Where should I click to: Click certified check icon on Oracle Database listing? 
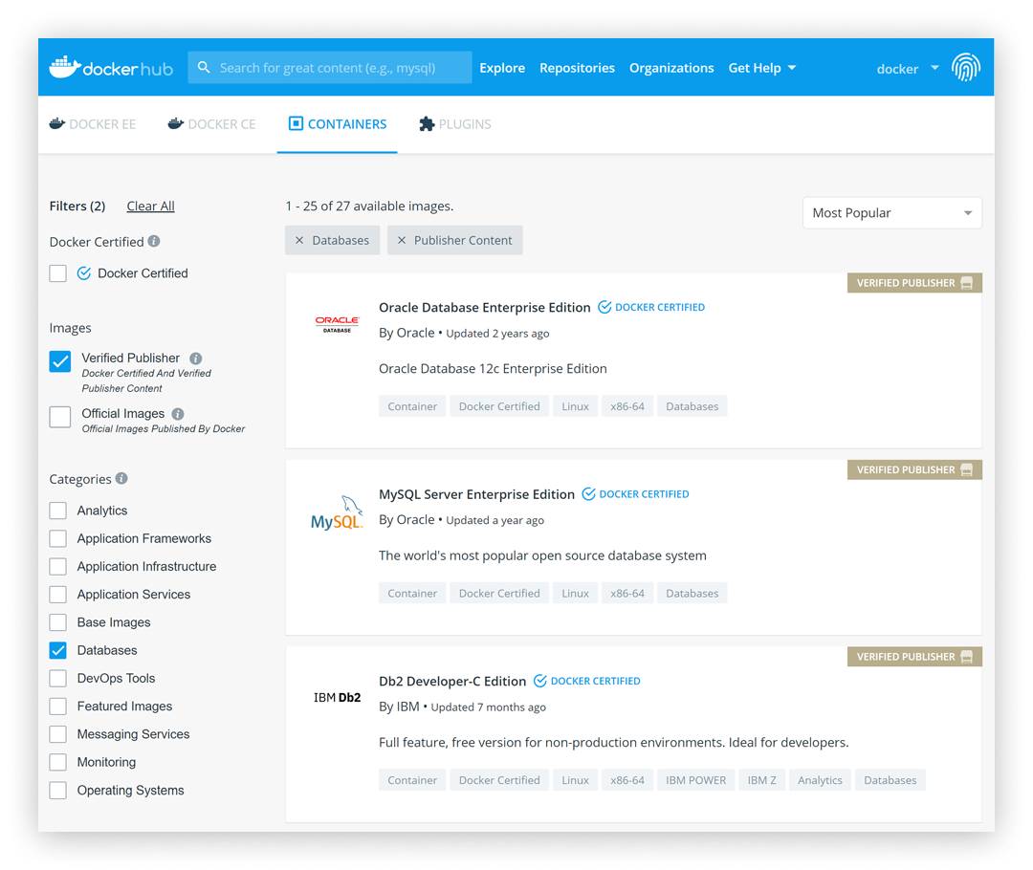pyautogui.click(x=604, y=307)
